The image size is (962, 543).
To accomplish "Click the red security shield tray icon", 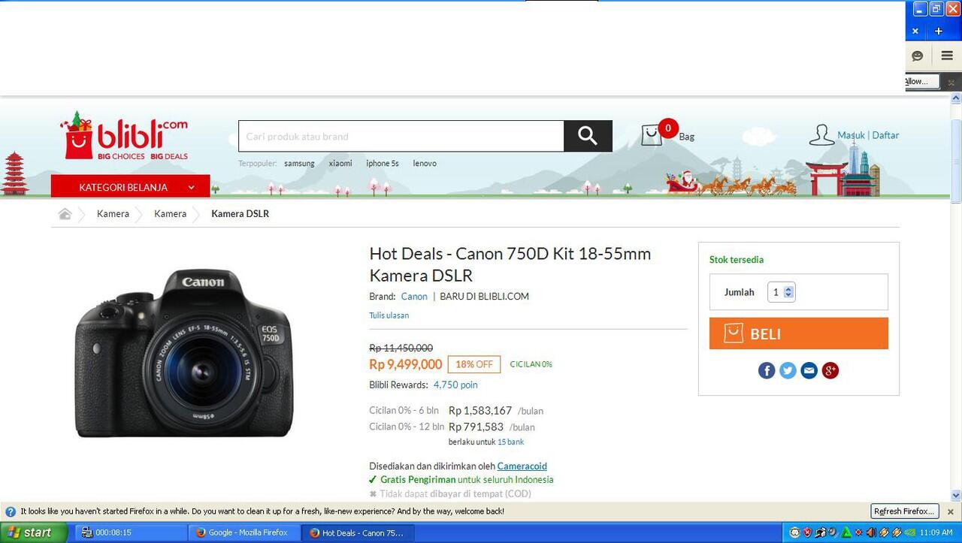I will pyautogui.click(x=807, y=532).
